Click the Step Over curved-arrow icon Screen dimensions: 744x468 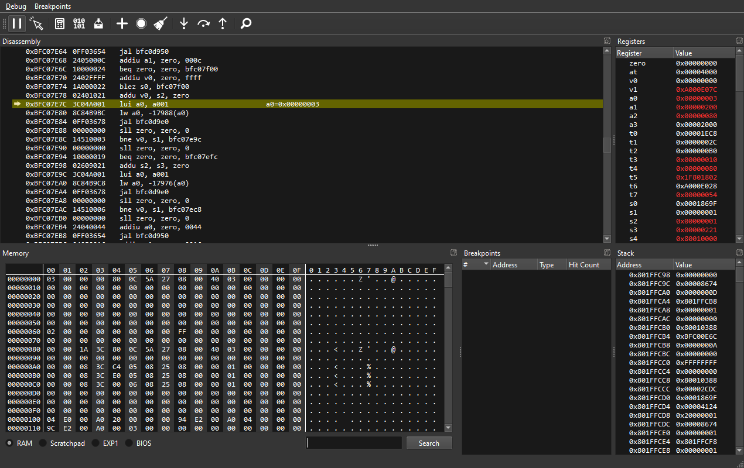click(x=203, y=23)
